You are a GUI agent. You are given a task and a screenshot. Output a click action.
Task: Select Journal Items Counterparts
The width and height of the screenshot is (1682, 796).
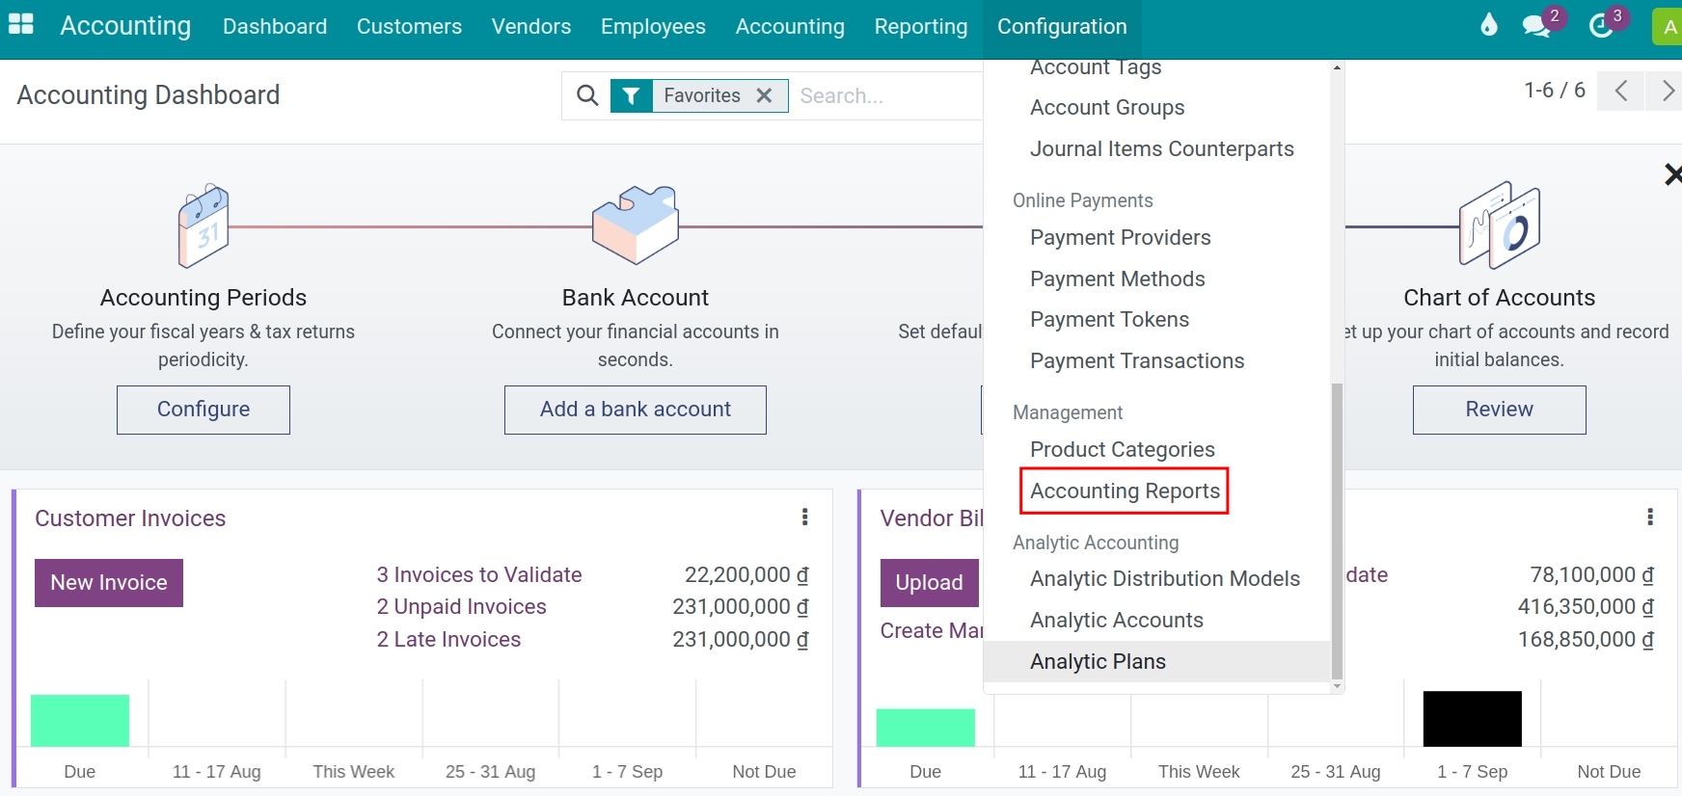pos(1162,149)
